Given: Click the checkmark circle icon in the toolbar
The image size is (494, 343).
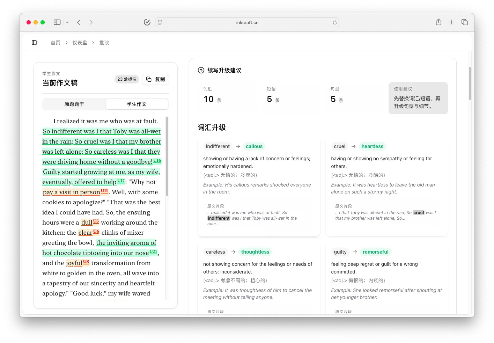Looking at the screenshot, I should (147, 22).
